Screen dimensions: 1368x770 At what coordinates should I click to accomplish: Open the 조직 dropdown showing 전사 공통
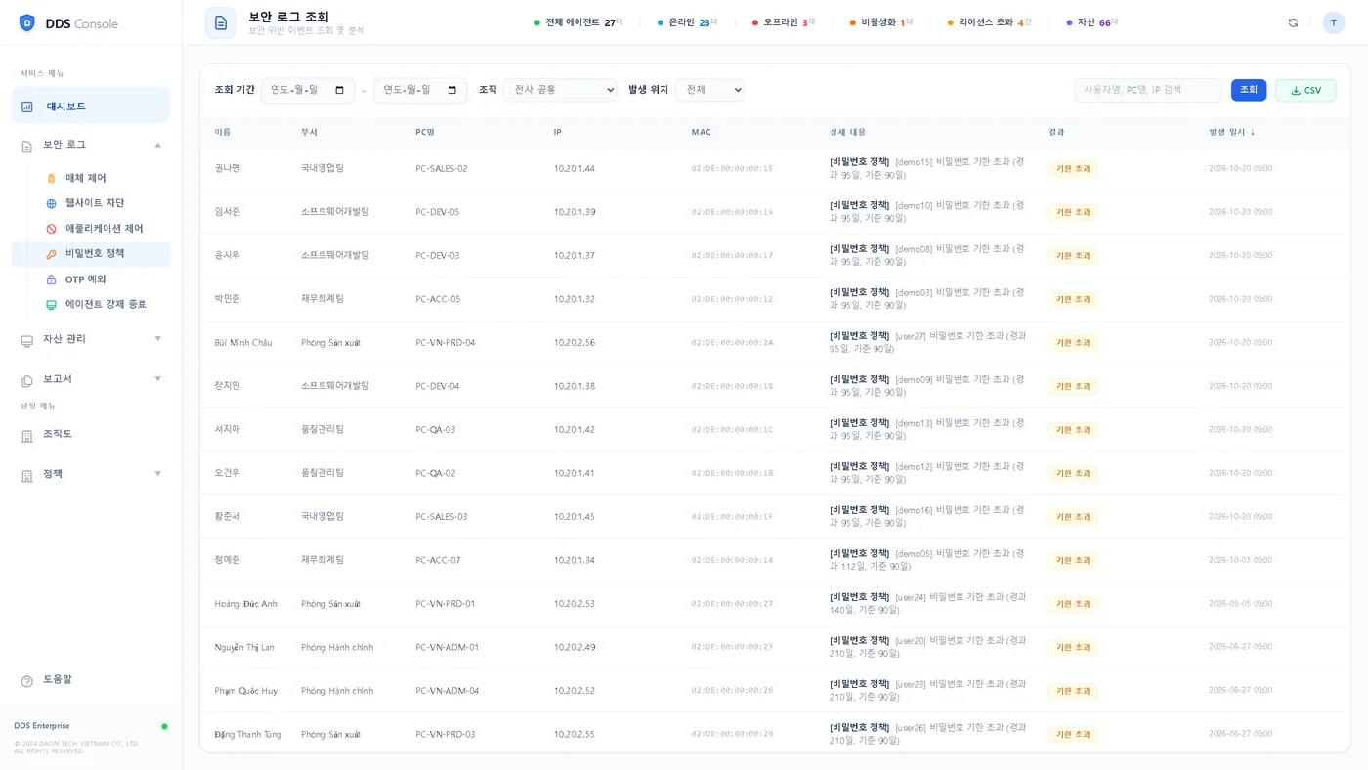coord(560,90)
